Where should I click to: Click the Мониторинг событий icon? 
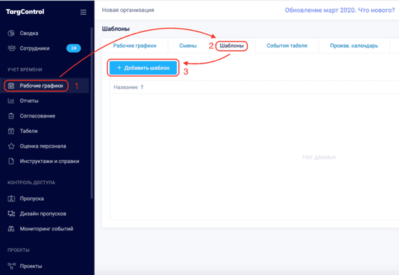pos(11,228)
